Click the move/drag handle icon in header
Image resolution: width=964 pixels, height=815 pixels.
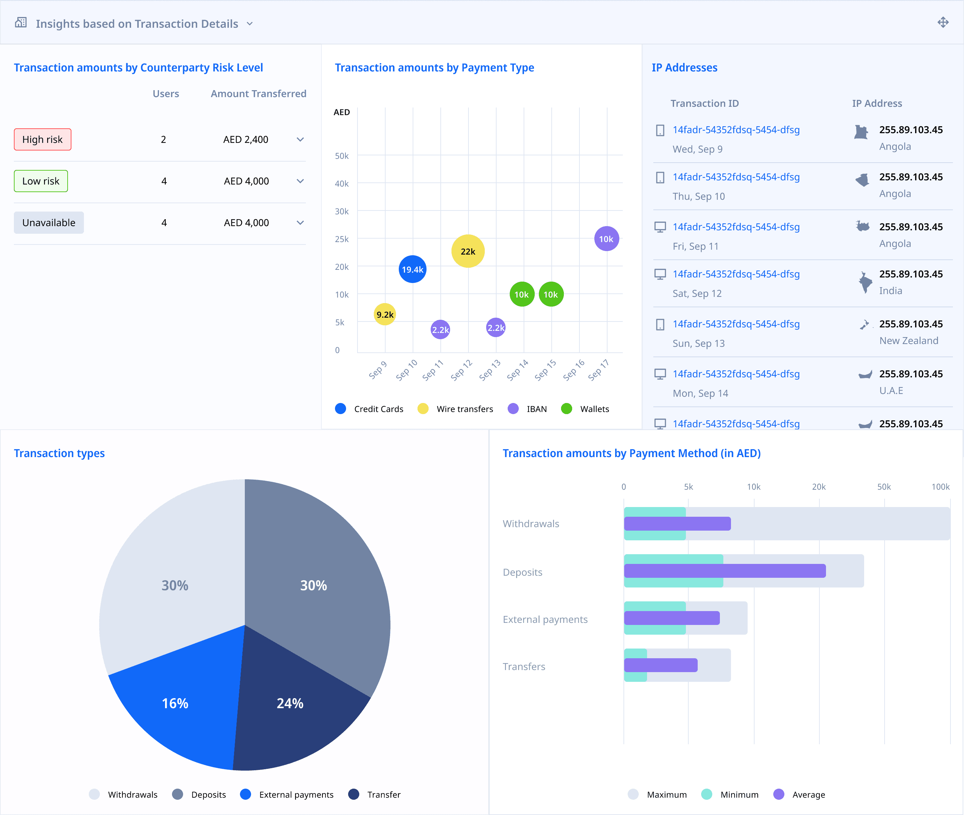(943, 22)
